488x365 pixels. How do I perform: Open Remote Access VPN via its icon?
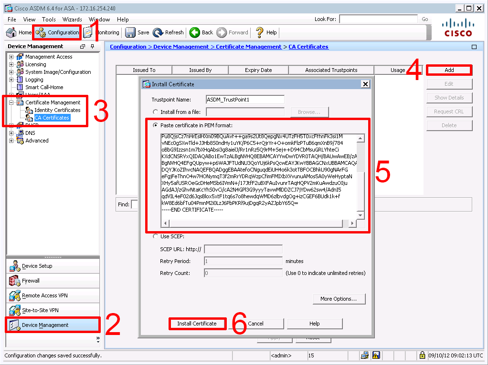click(15, 295)
